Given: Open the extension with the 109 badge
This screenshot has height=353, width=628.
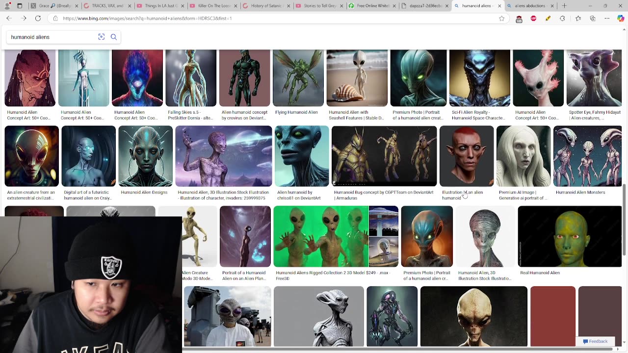Looking at the screenshot, I should pyautogui.click(x=519, y=19).
